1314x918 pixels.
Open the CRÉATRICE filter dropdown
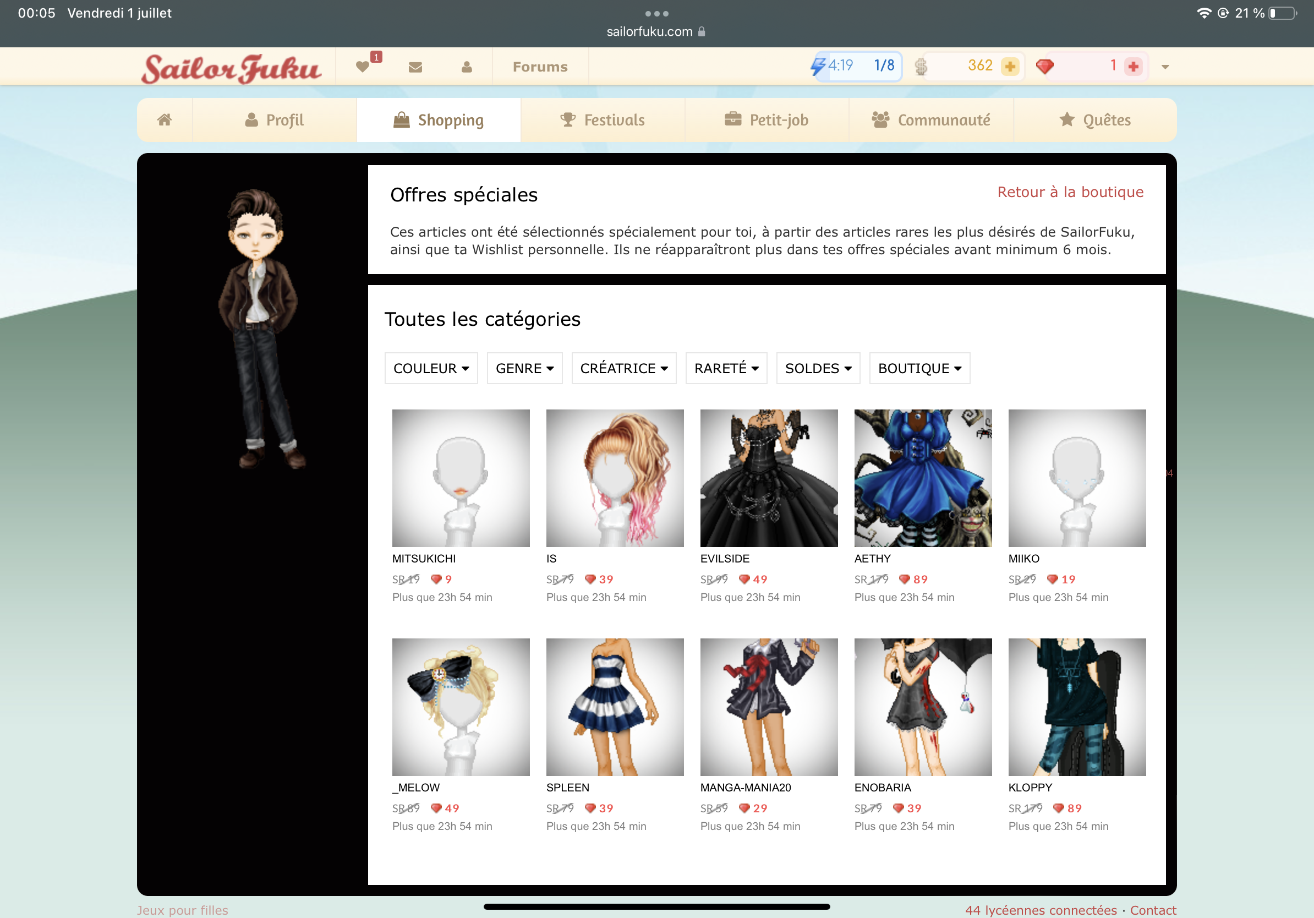tap(623, 368)
